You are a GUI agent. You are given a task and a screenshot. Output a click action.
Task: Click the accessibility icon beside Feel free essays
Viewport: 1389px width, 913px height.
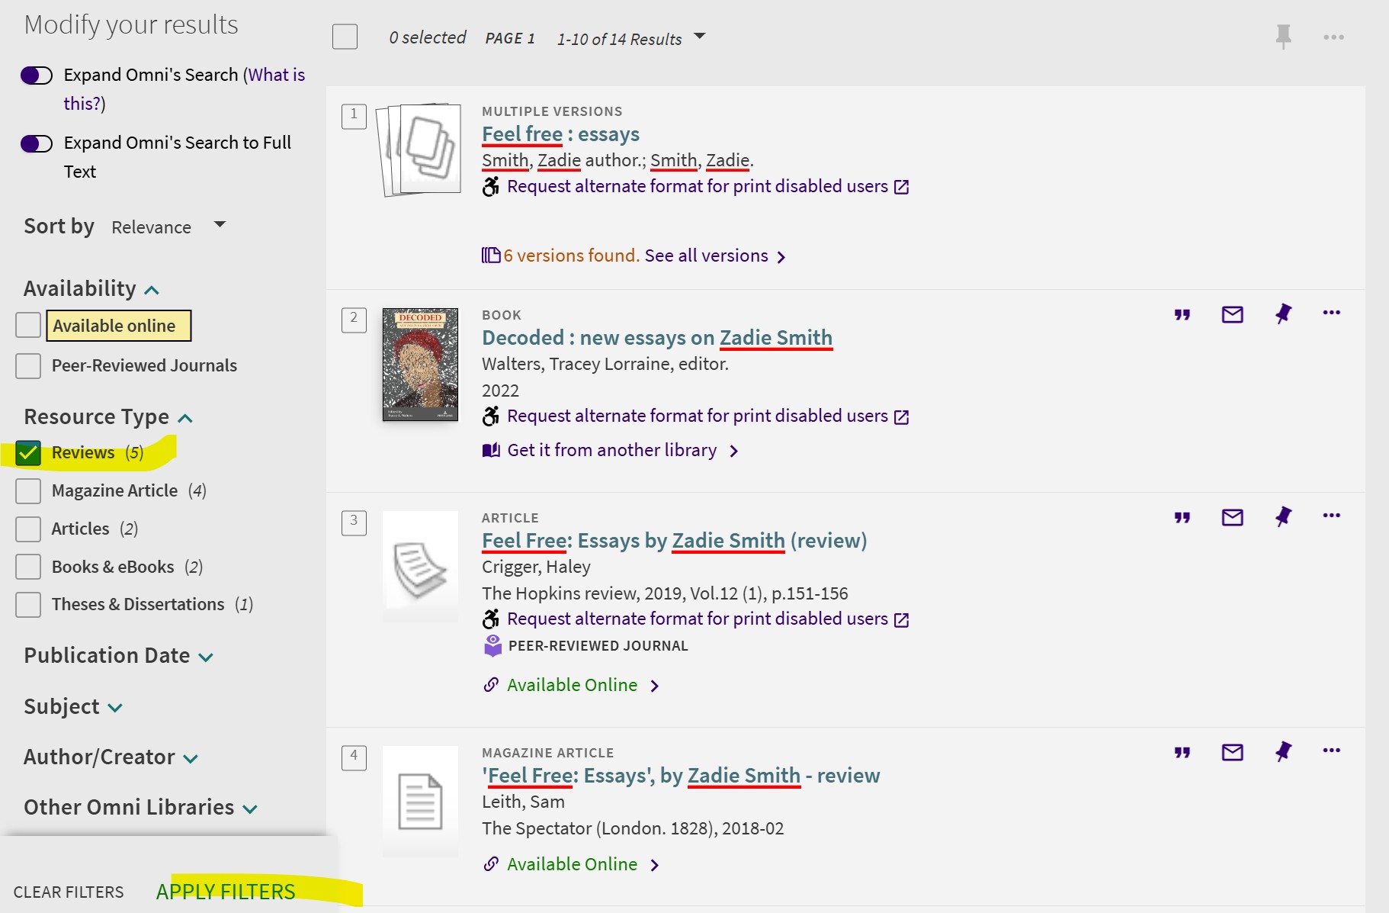(x=490, y=186)
